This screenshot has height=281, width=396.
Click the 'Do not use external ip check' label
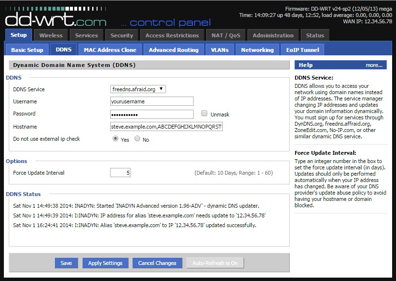[47, 139]
